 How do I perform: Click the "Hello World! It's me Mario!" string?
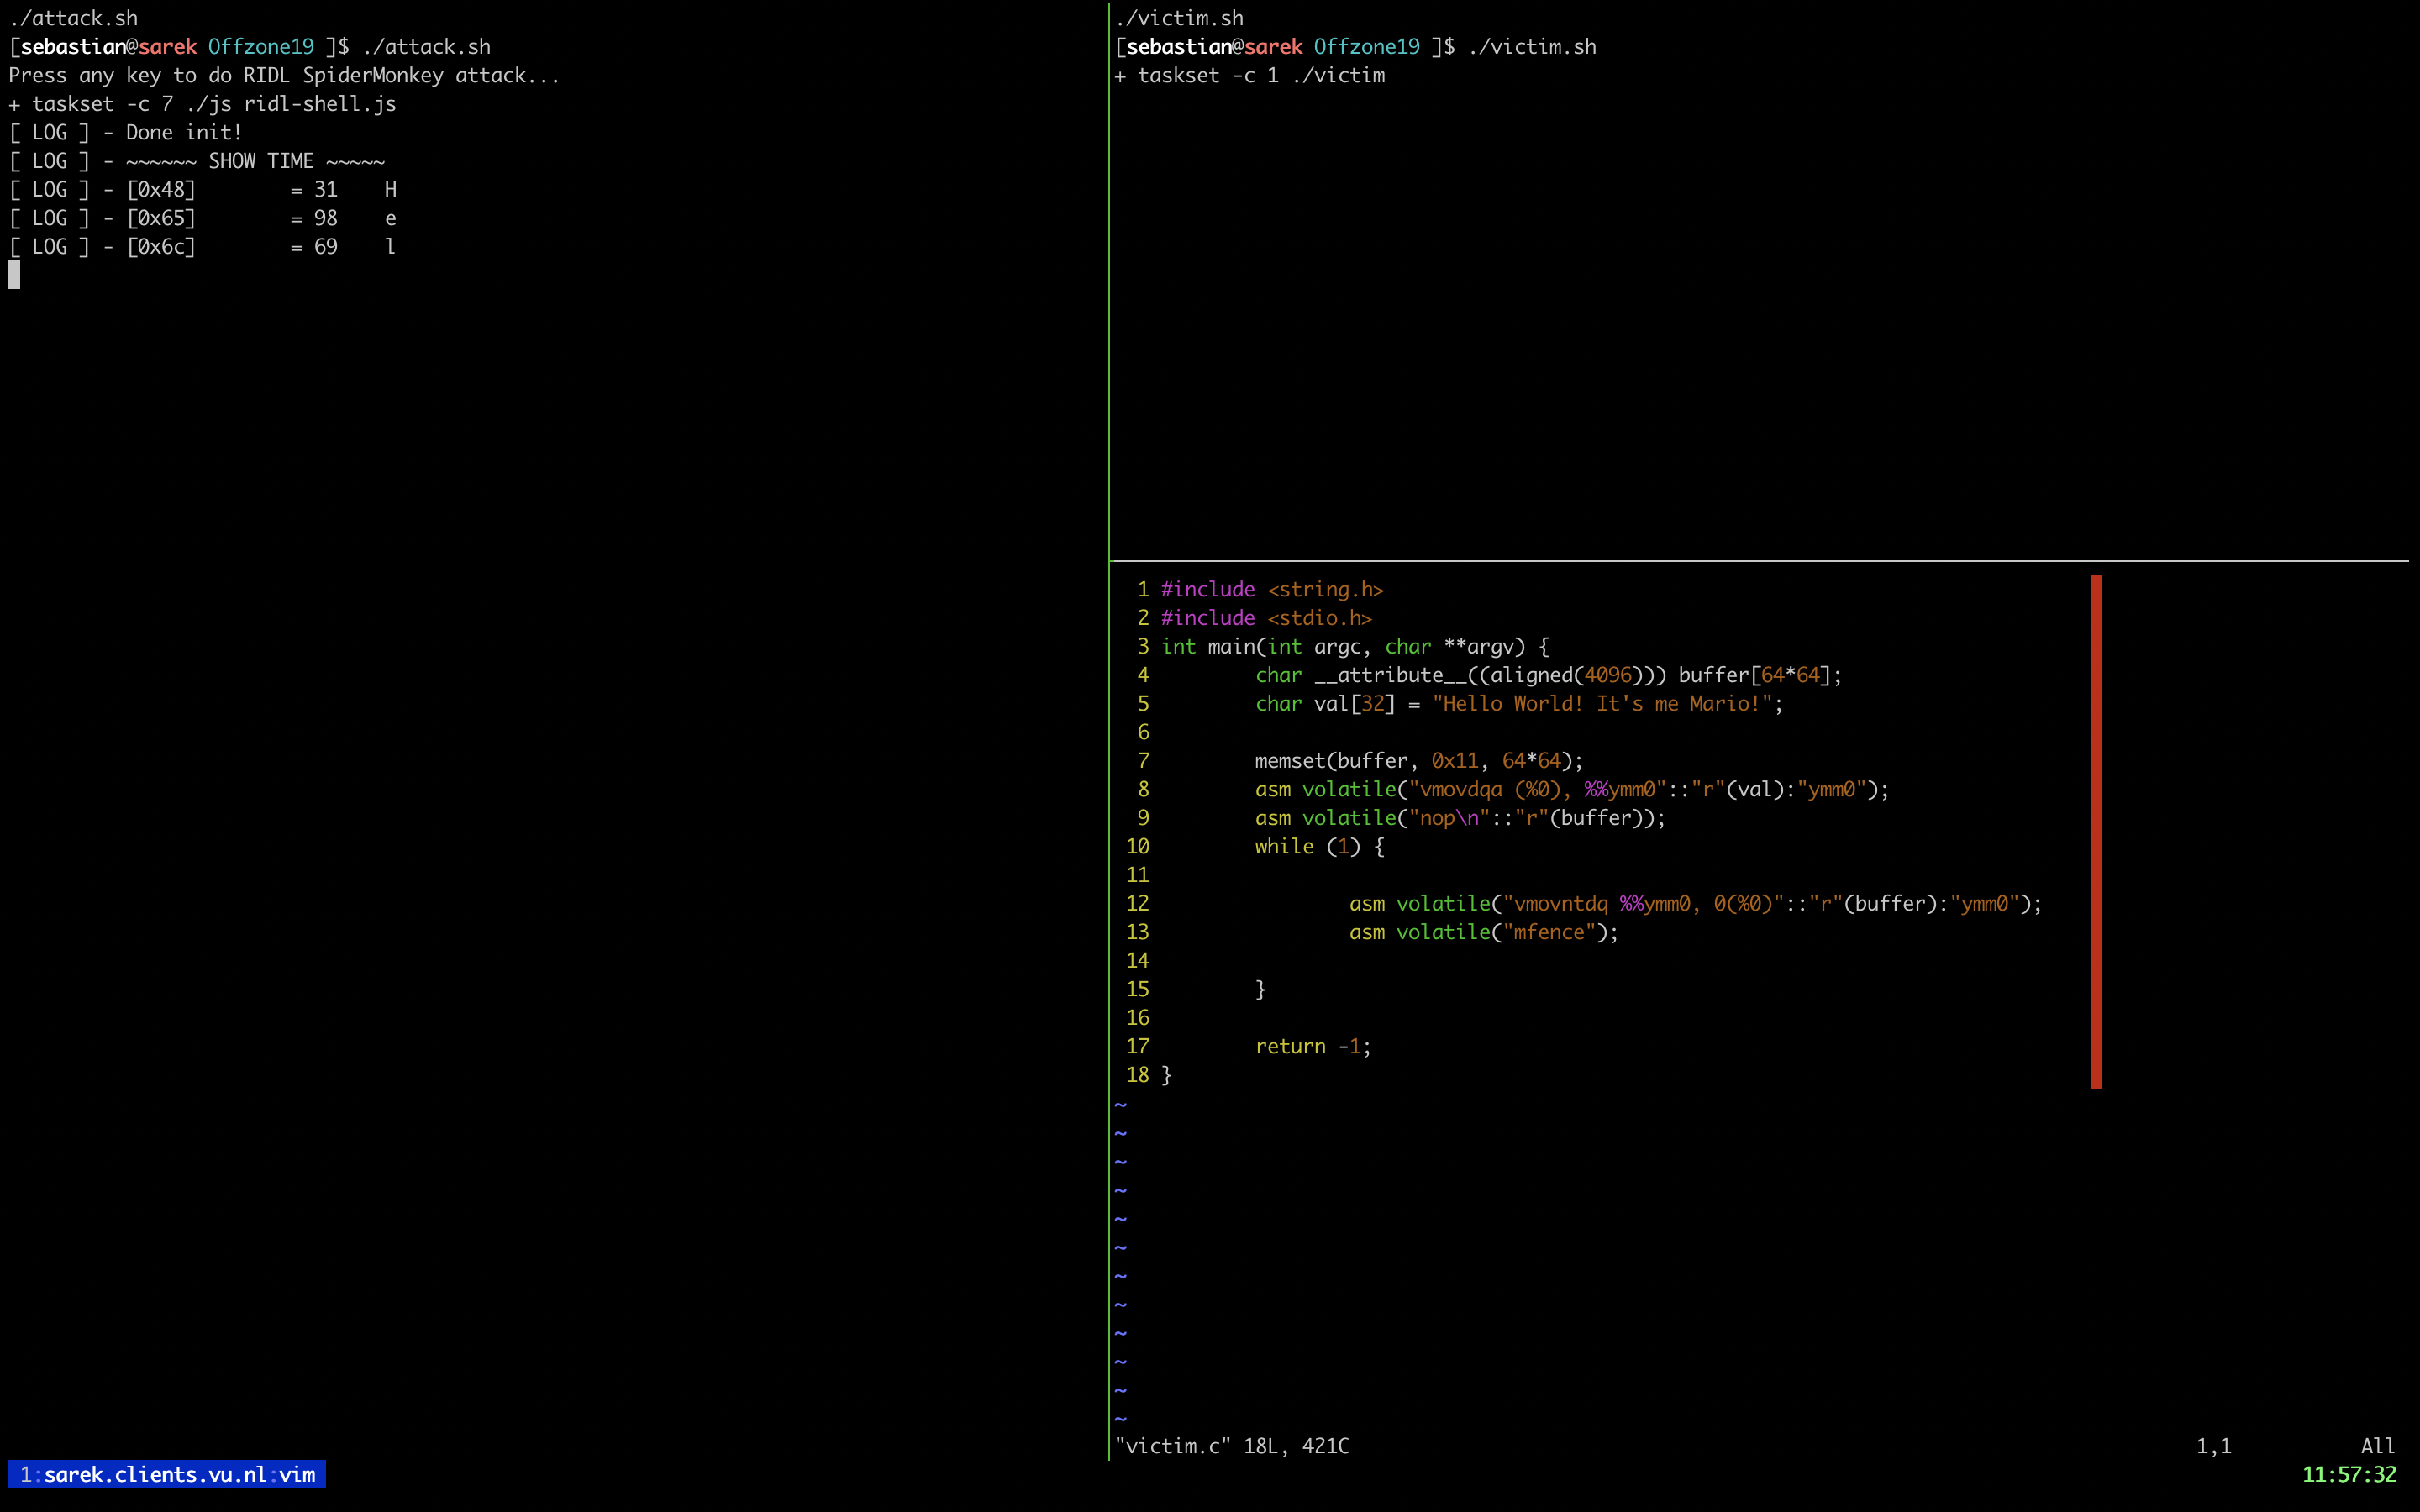pos(1601,704)
